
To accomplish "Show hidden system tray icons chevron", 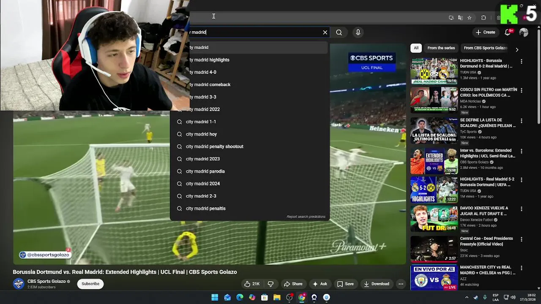I will click(x=467, y=297).
